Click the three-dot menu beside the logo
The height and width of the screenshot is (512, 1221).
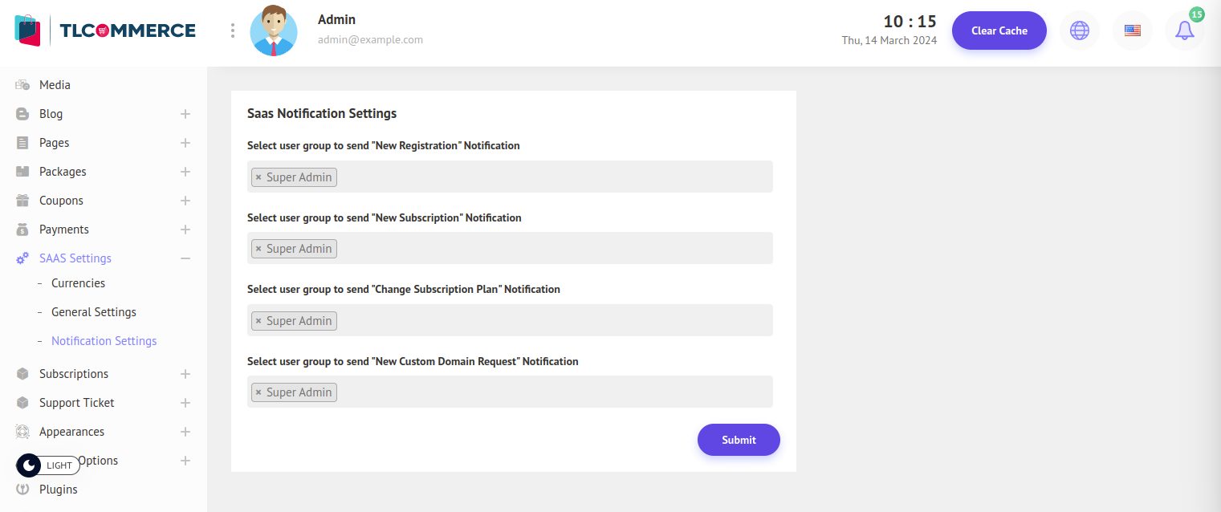[x=233, y=30]
